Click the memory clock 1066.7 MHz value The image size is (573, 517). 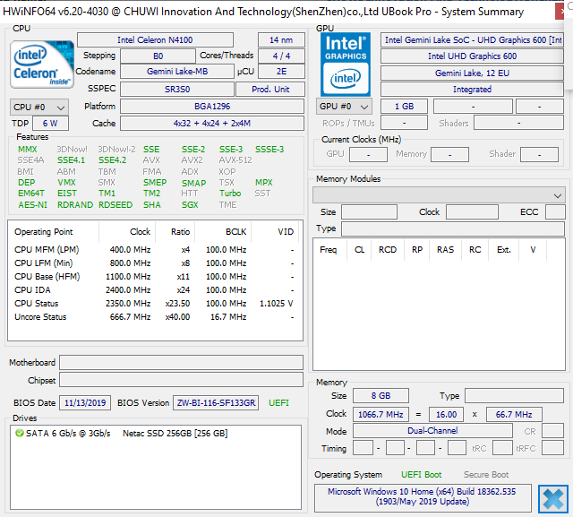pos(381,415)
